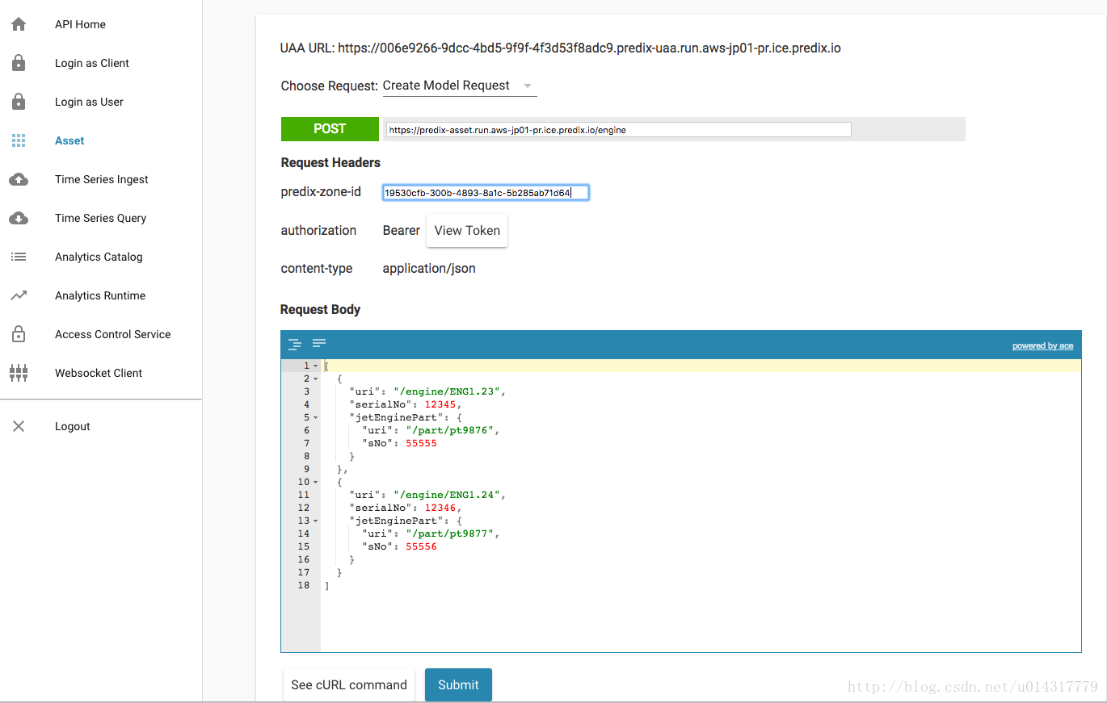Click See cURL command button
This screenshot has width=1107, height=703.
(349, 684)
